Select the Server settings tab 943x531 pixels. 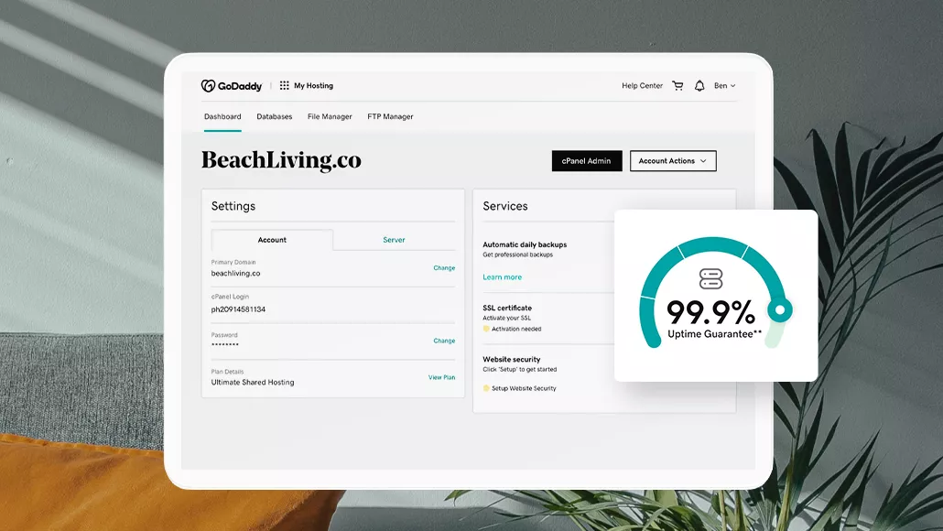click(394, 239)
